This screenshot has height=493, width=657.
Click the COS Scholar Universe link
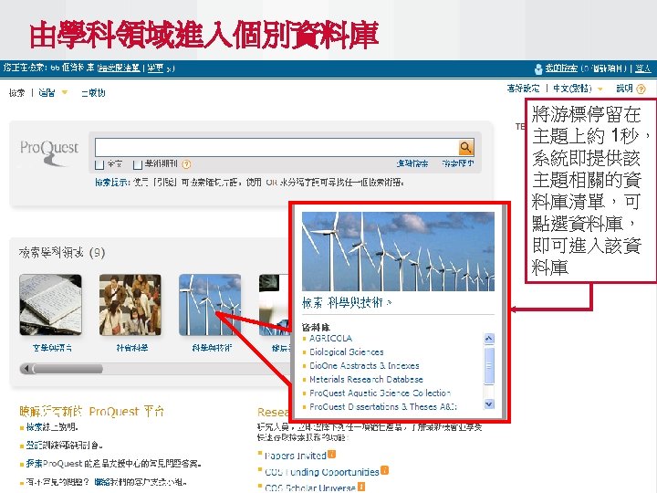[310, 488]
